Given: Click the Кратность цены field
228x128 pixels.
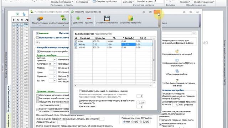Looking at the screenshot, I should pos(140,107).
